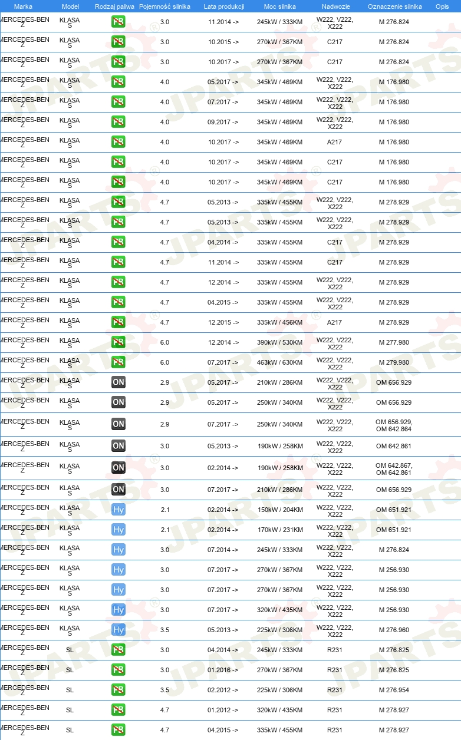The width and height of the screenshot is (461, 740).
Task: Click PB icon in 4.0 A217 row
Action: pyautogui.click(x=118, y=143)
